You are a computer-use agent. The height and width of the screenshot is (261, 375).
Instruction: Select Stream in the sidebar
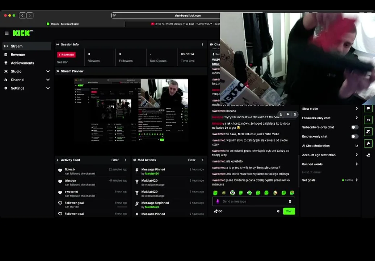click(27, 46)
